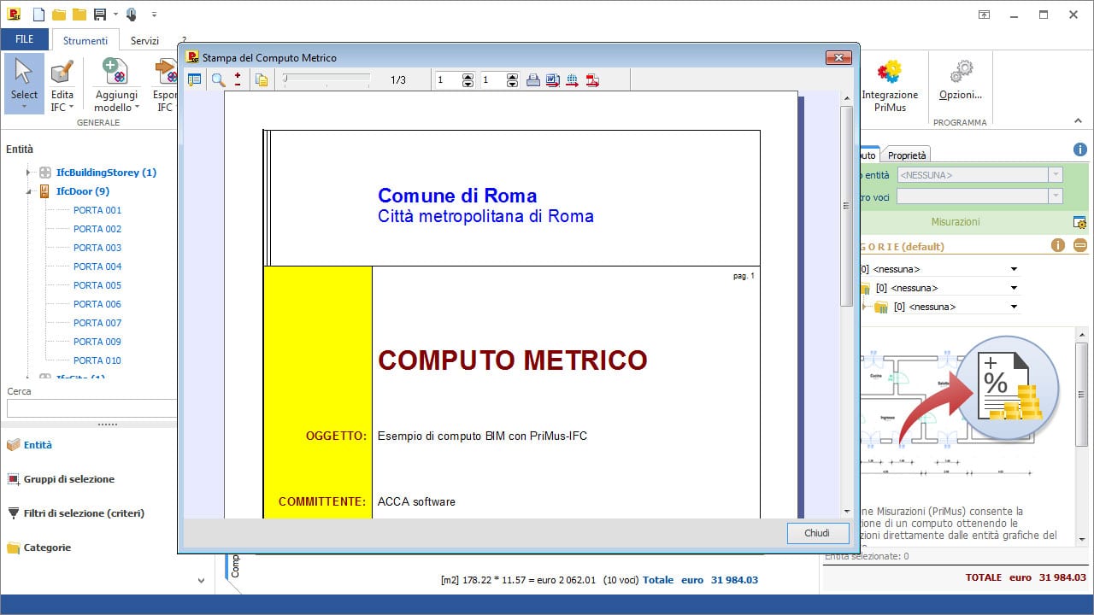The width and height of the screenshot is (1094, 615).
Task: Open the FILE menu
Action: tap(25, 39)
